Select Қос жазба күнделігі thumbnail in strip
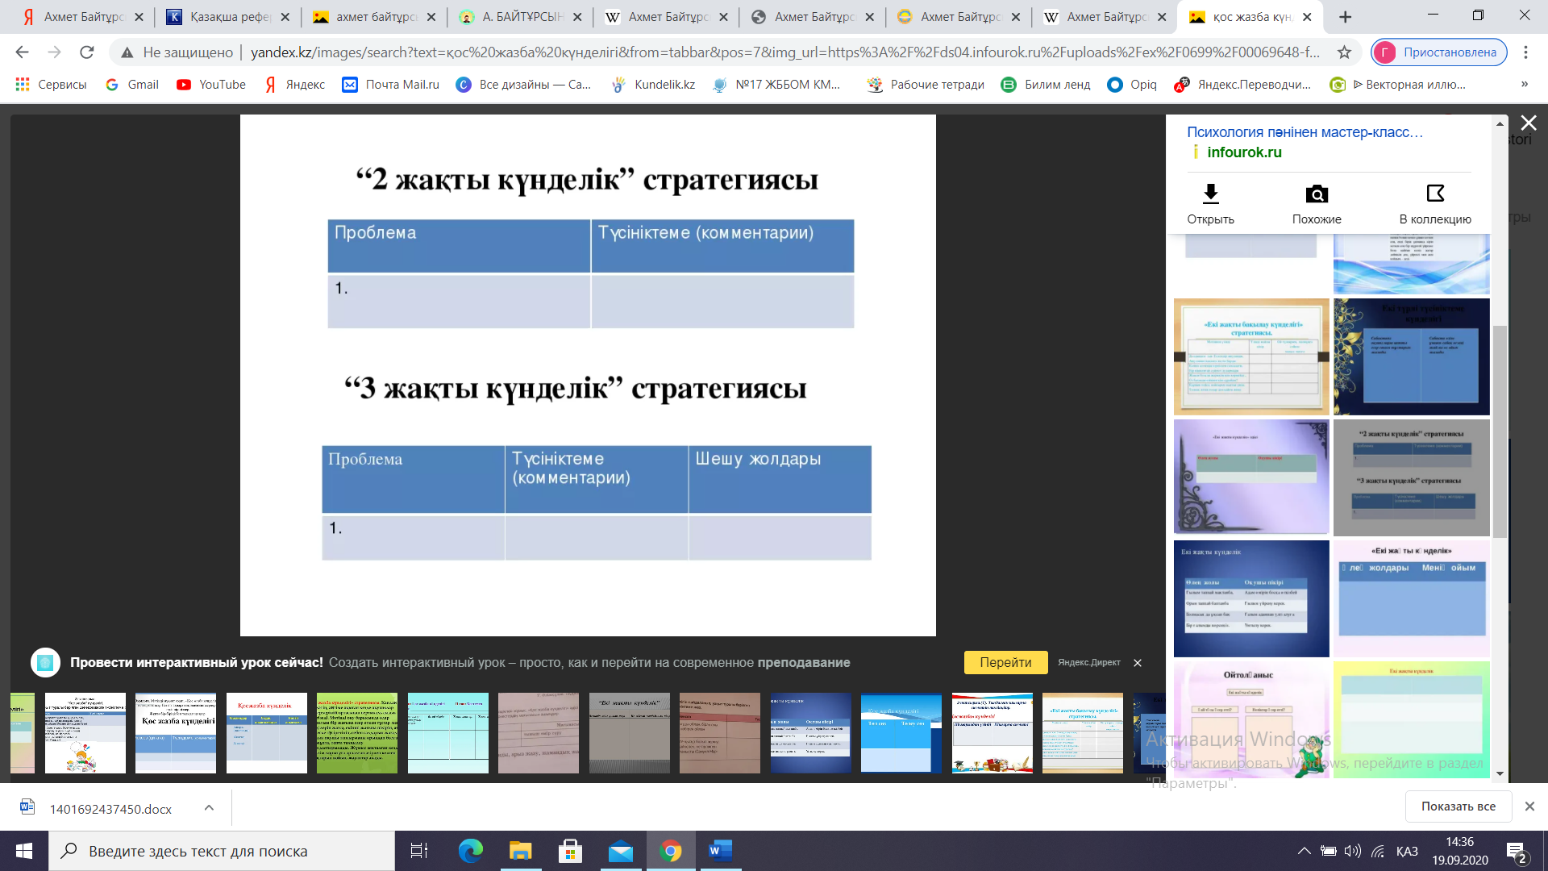The image size is (1548, 871). point(176,733)
